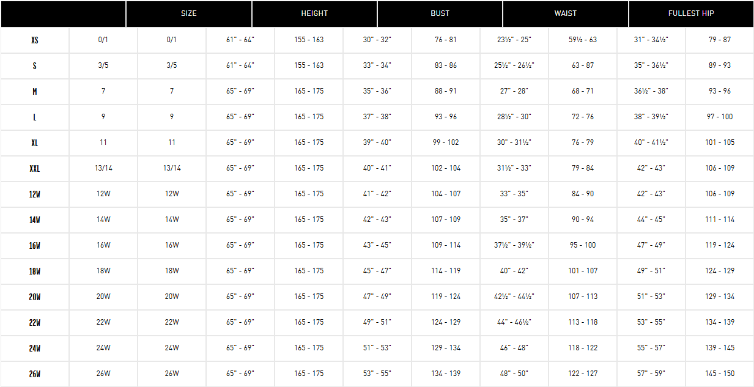This screenshot has width=754, height=387.
Task: Click the XXL row label
Action: click(35, 168)
